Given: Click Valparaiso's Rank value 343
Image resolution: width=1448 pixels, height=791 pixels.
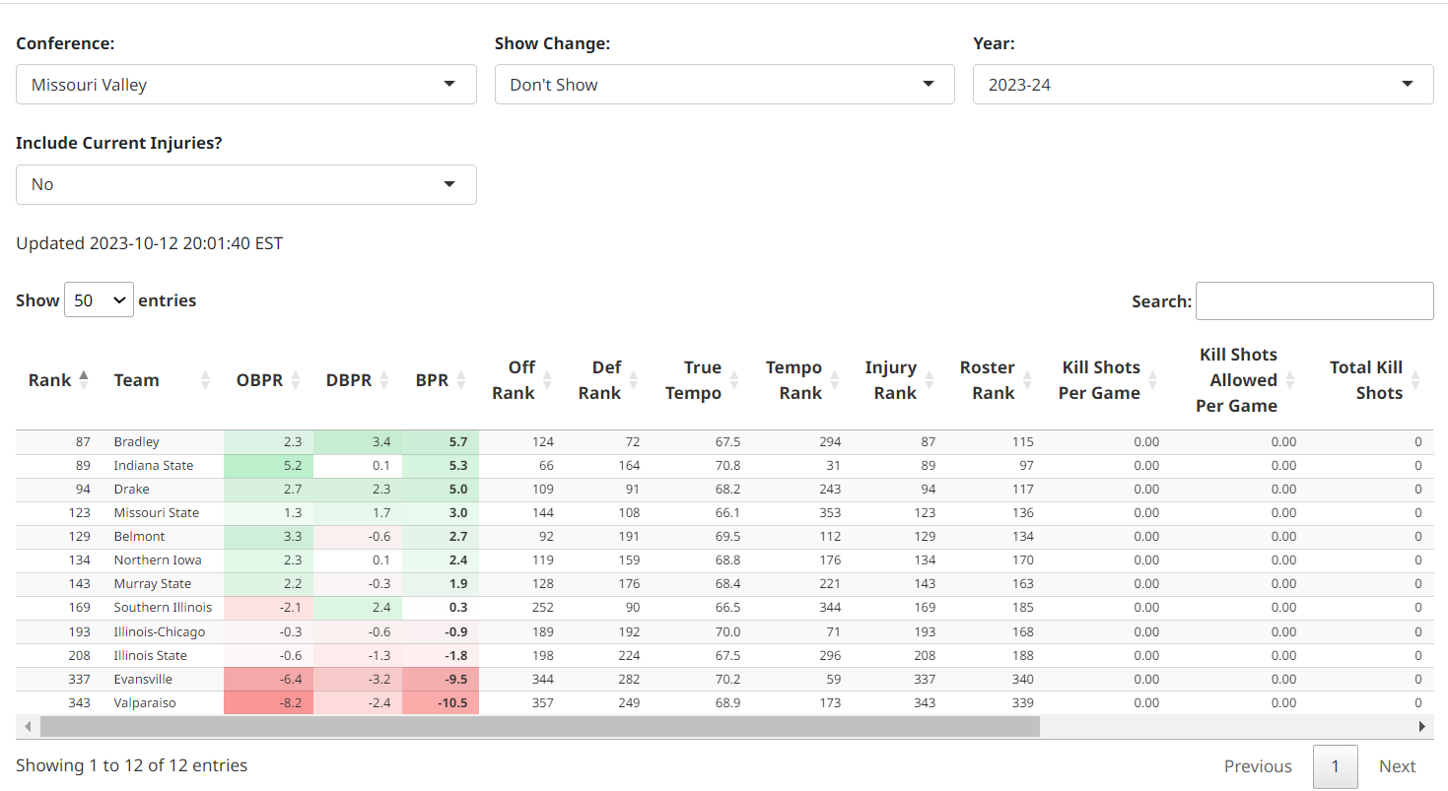Looking at the screenshot, I should coord(79,702).
